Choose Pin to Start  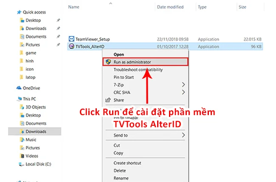124,77
